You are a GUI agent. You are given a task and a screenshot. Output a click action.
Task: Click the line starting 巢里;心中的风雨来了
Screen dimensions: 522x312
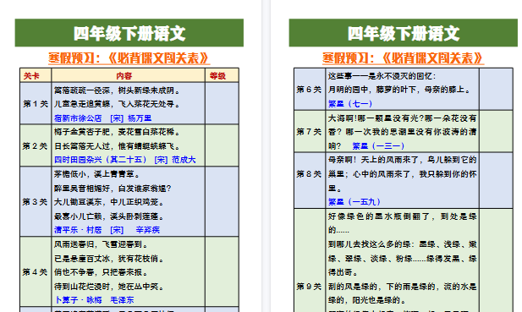(402, 174)
